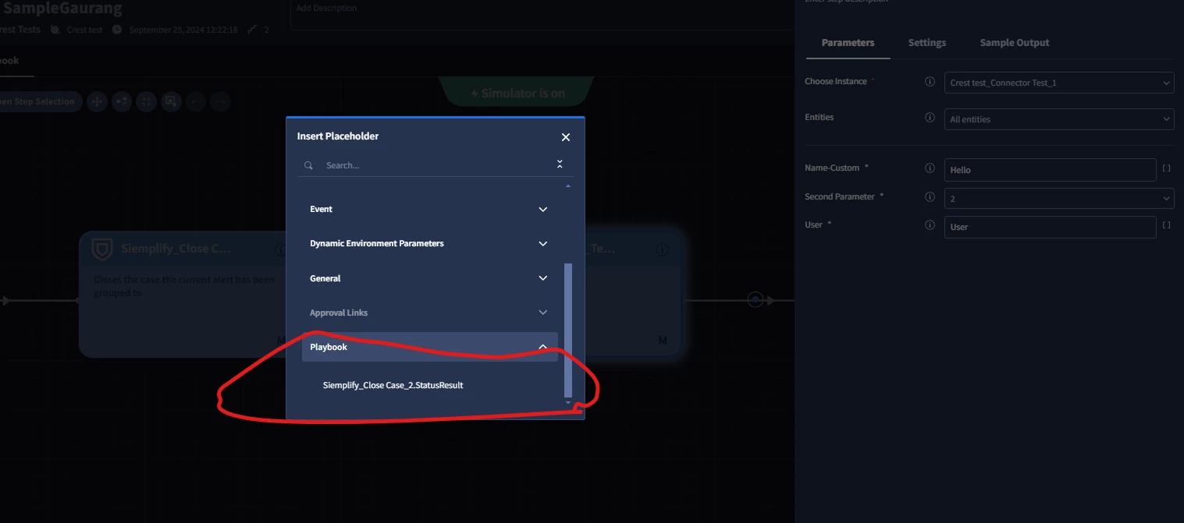The width and height of the screenshot is (1184, 523).
Task: Click the info icon on Siemplify_Close step
Action: (279, 250)
